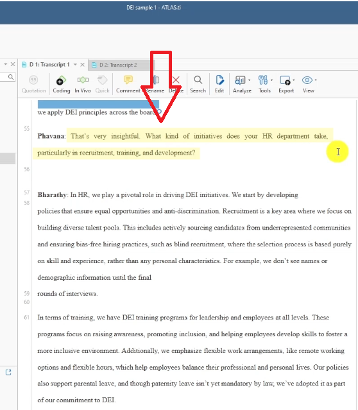Switch to the D 2: Transcript 2 tab
This screenshot has width=358, height=410.
tap(118, 65)
